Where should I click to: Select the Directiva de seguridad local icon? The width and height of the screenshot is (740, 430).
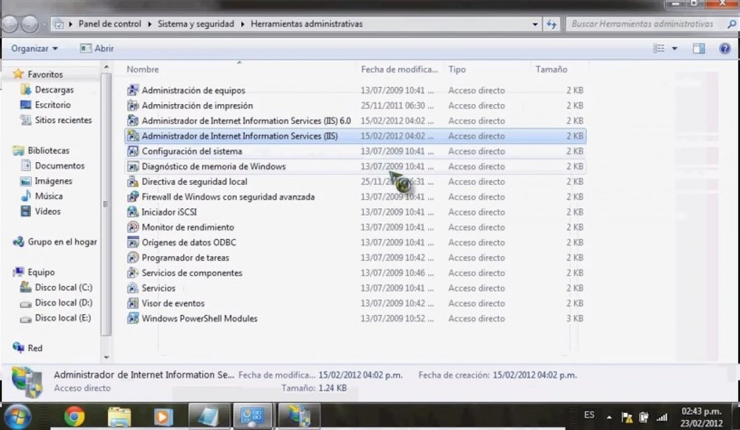coord(133,182)
